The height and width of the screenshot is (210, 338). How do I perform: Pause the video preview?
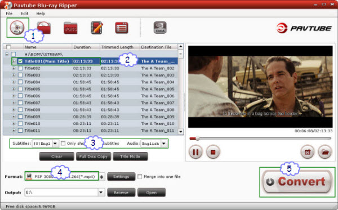coord(195,152)
